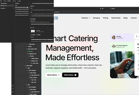
Task: Open the Pricing nav link
Action: click(x=106, y=18)
